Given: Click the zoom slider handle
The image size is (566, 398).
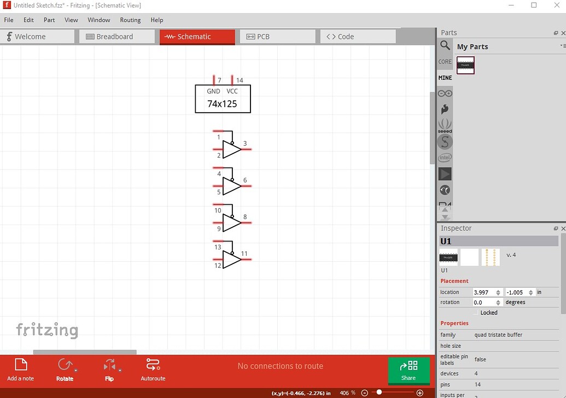Looking at the screenshot, I should (x=379, y=392).
